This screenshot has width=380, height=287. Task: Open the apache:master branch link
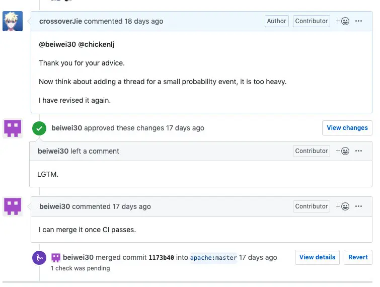coord(213,258)
